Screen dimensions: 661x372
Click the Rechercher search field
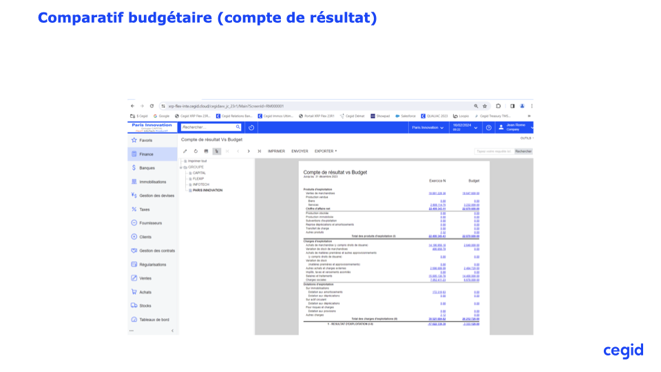pyautogui.click(x=207, y=127)
